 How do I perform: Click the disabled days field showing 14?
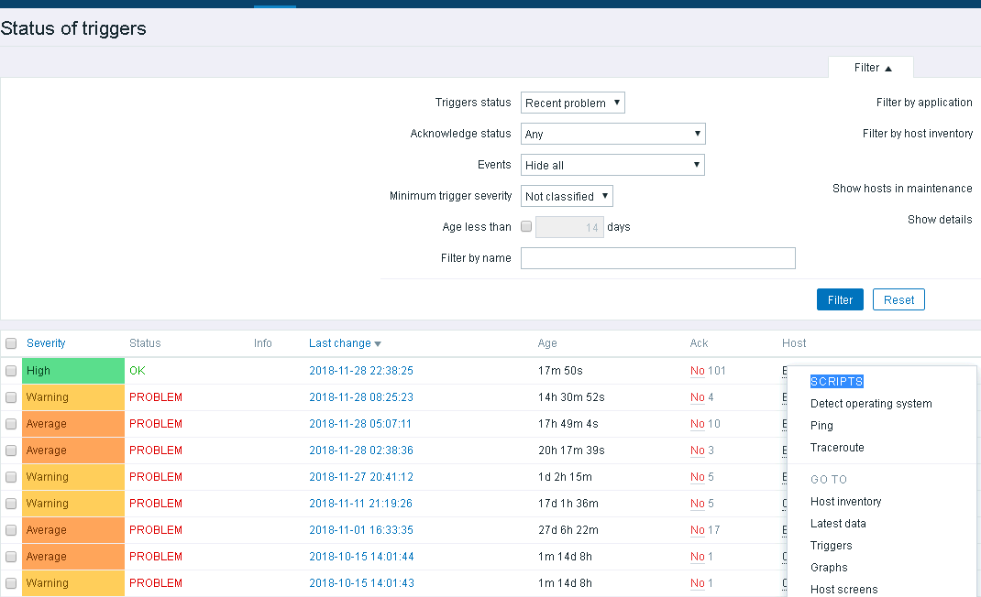point(569,227)
